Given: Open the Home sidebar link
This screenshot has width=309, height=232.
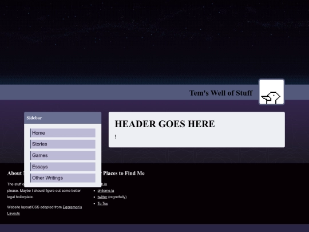Looking at the screenshot, I should coord(63,133).
